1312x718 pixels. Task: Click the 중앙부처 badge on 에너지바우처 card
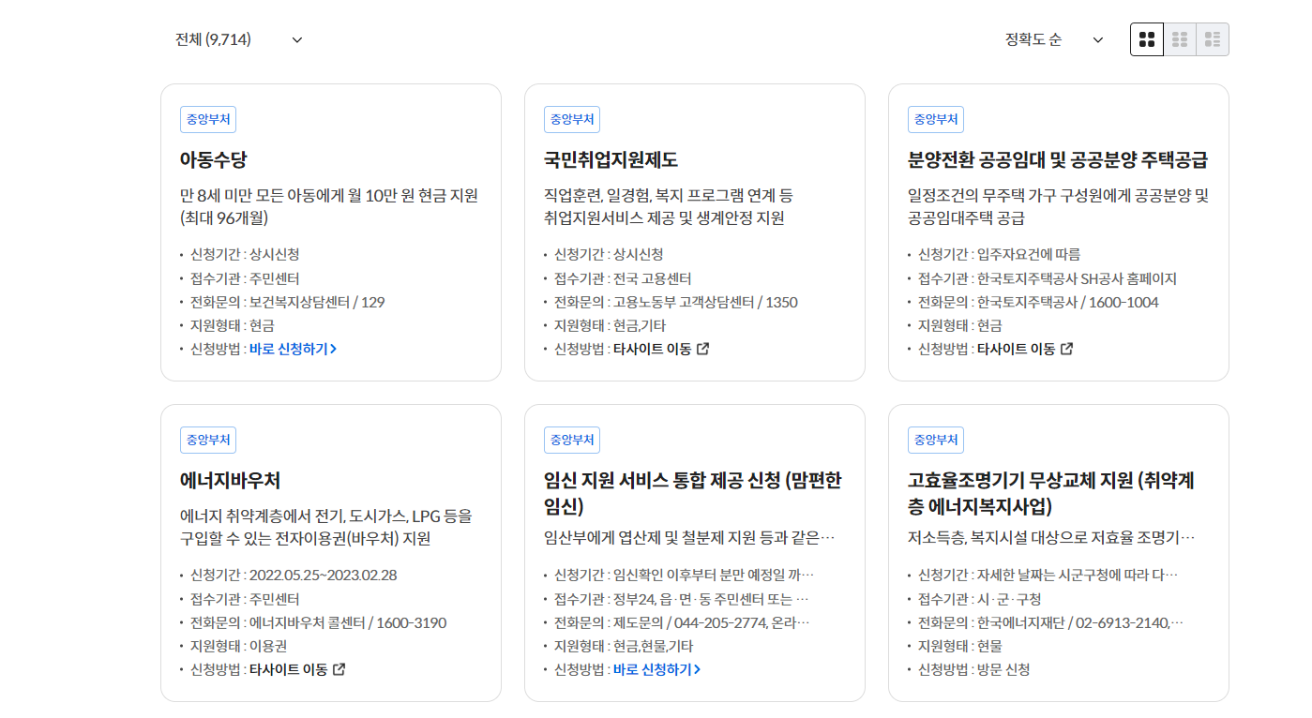(207, 439)
